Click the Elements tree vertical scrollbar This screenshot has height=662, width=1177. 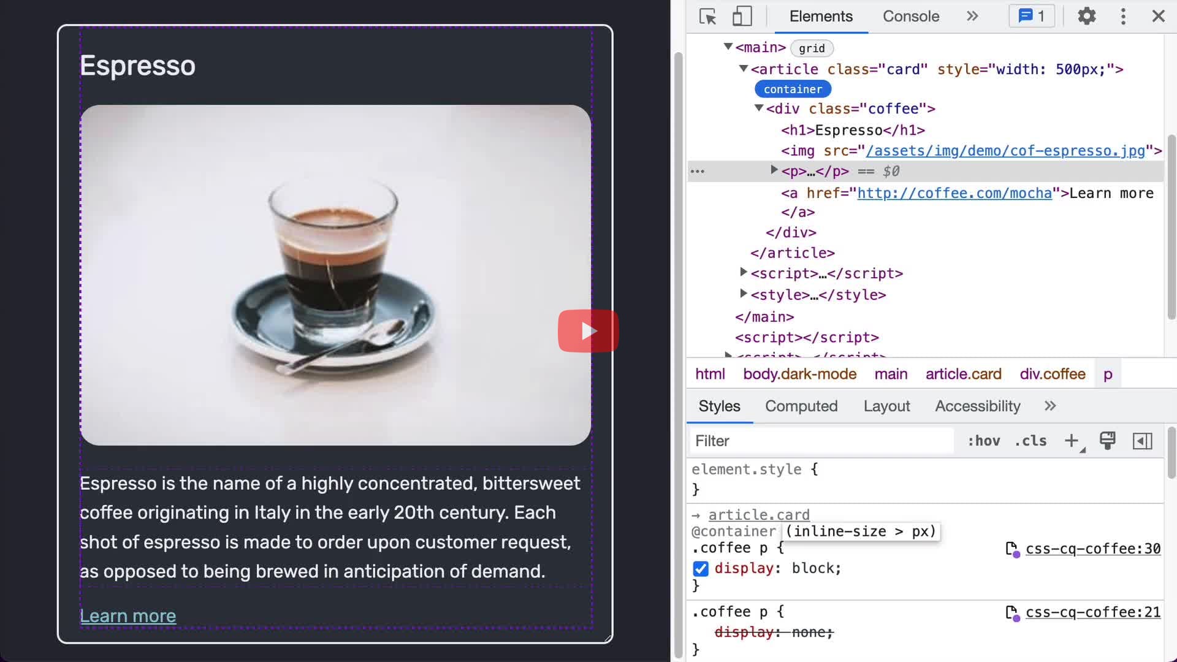[x=1171, y=227]
